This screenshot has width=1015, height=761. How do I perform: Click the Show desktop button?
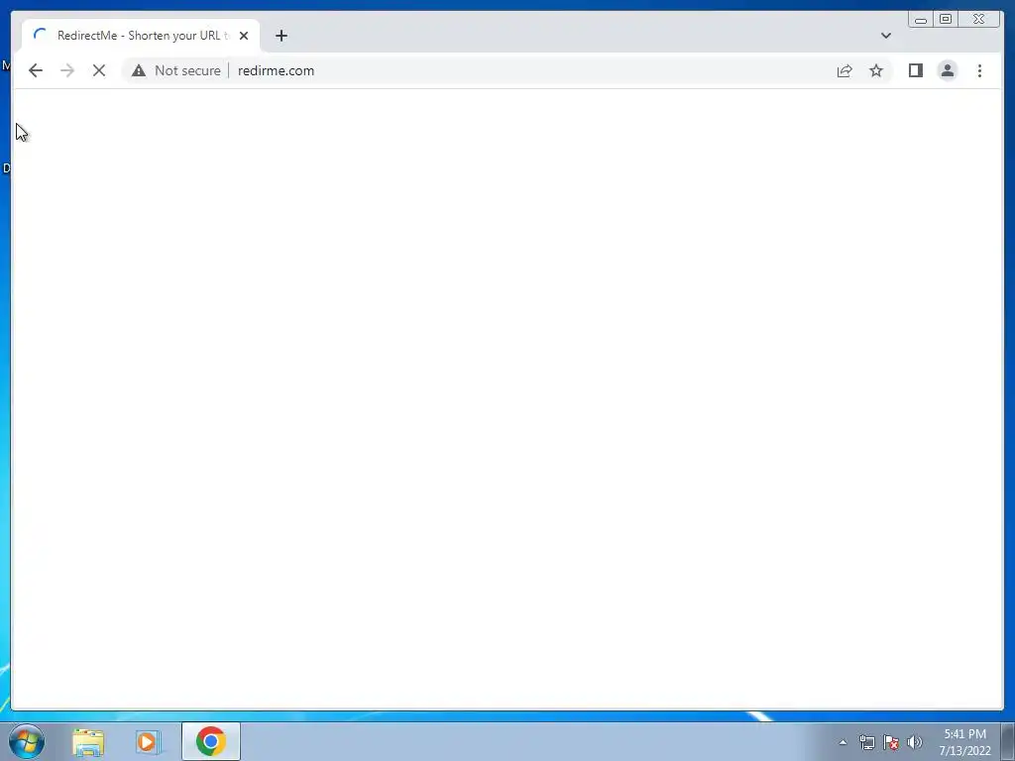pyautogui.click(x=1008, y=741)
